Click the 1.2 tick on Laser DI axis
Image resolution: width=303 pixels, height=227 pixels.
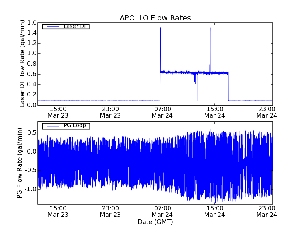pos(32,43)
